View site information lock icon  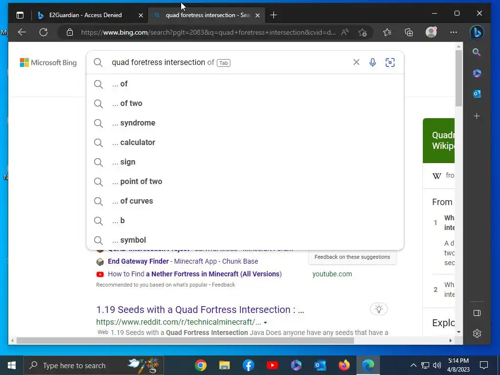[x=70, y=32]
